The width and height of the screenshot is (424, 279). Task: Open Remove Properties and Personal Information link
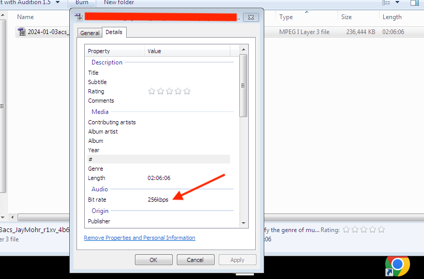click(140, 238)
